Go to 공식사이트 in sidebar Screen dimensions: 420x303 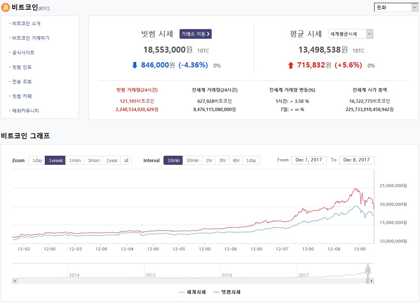(23, 53)
